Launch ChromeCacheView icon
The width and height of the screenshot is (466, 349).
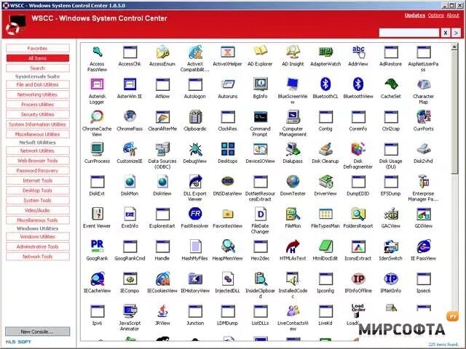(97, 117)
